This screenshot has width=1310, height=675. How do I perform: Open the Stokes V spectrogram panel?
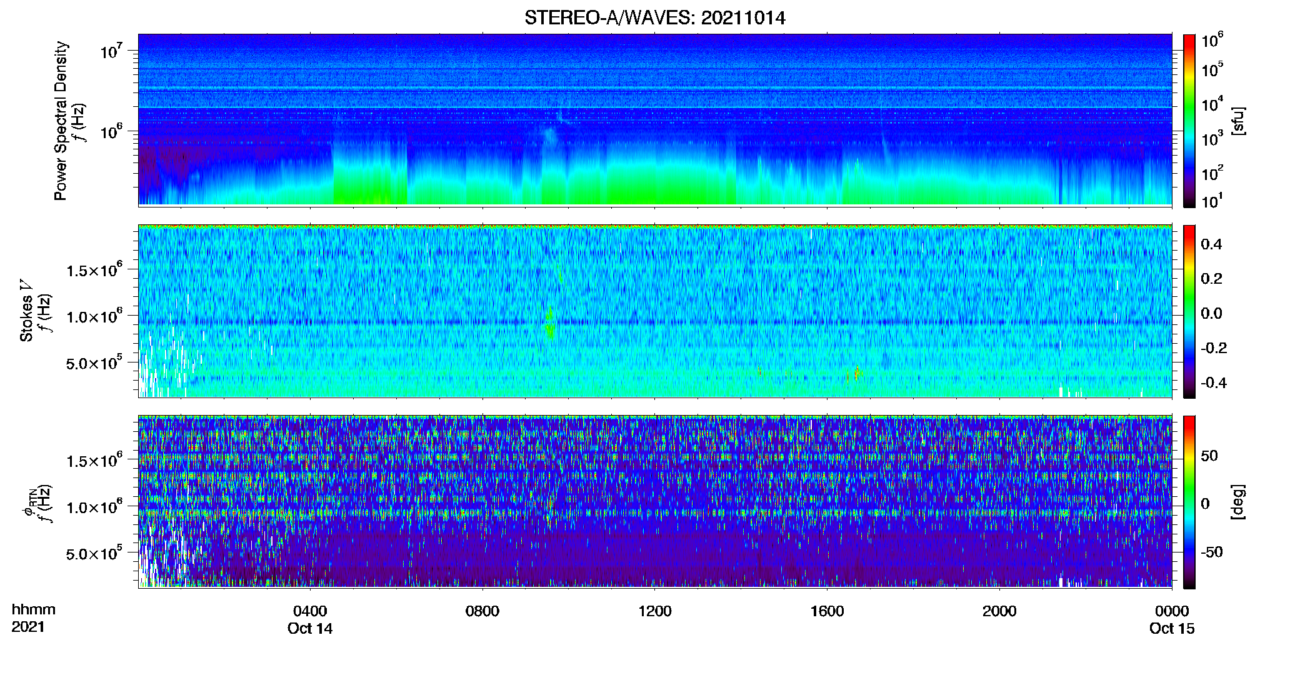coord(655,311)
